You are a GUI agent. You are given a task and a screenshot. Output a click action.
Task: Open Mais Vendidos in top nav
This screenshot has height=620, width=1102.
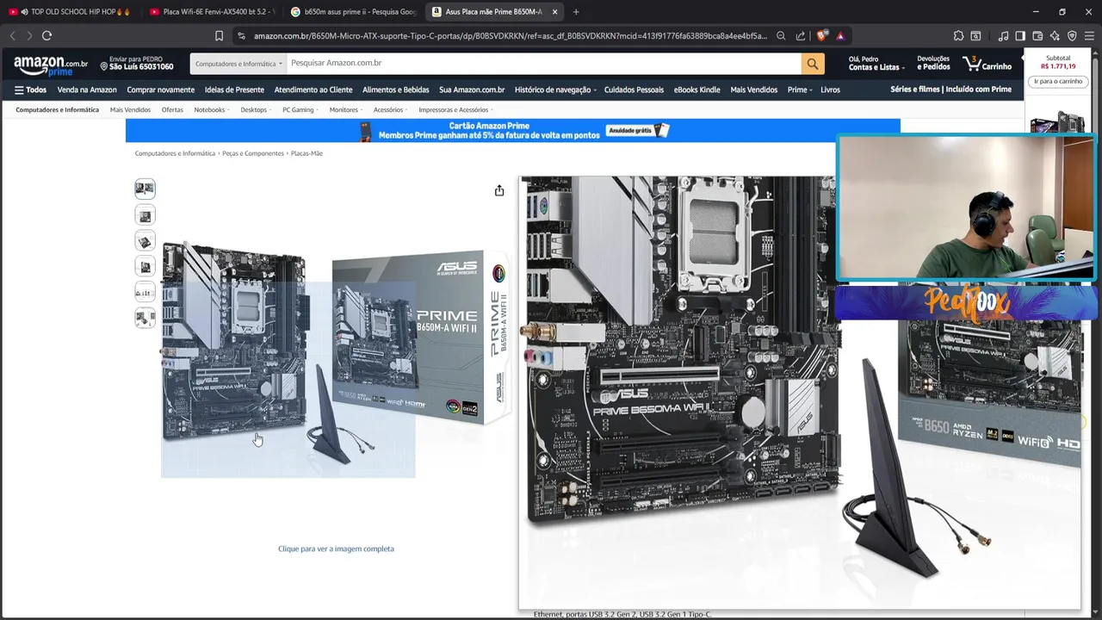(x=754, y=90)
